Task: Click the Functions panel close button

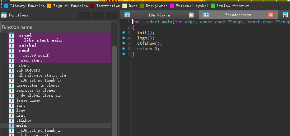Action: (112, 16)
